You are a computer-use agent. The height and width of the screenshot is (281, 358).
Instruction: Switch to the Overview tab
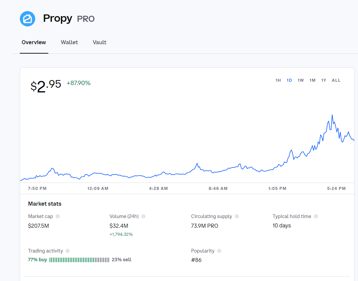pos(34,43)
